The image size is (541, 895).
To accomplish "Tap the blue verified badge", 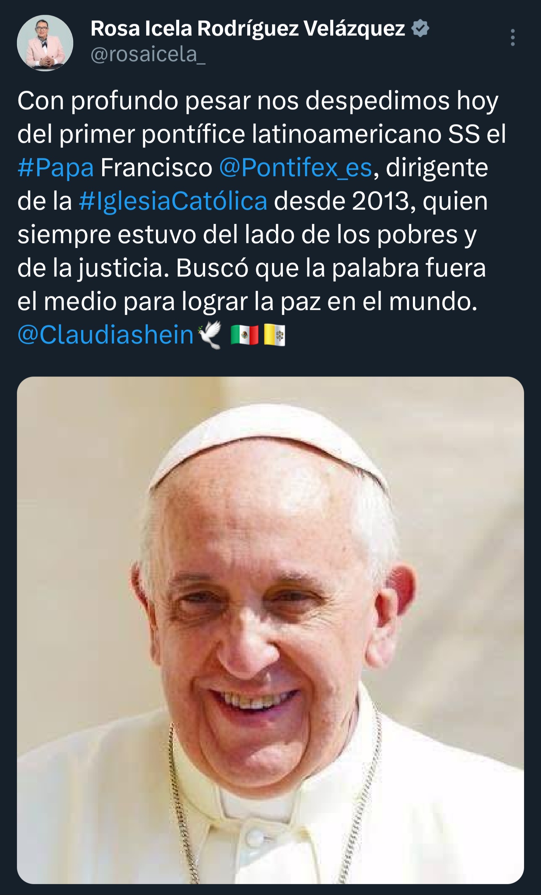I will pos(420,28).
